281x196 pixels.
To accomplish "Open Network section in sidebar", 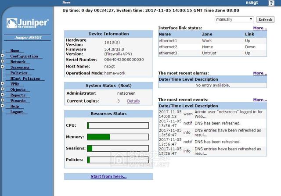I will coord(18,62).
